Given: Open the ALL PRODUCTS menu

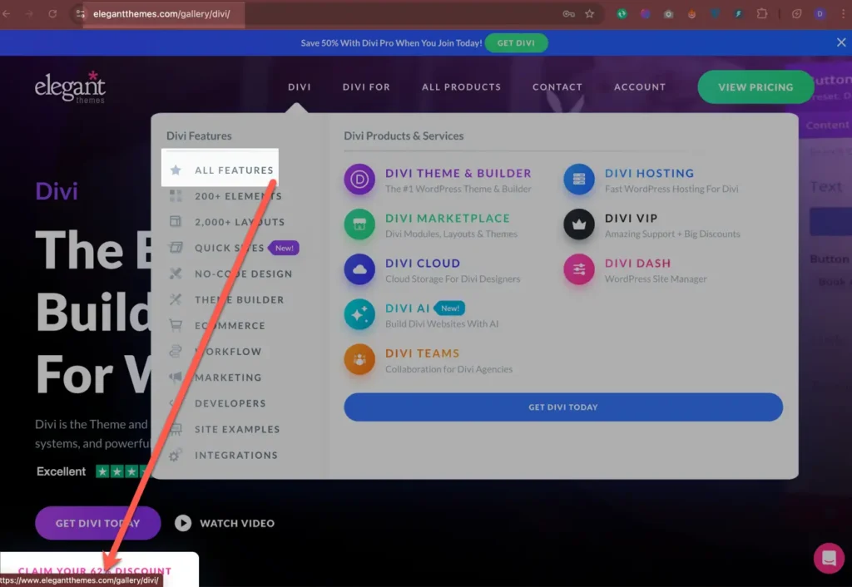Looking at the screenshot, I should [461, 86].
